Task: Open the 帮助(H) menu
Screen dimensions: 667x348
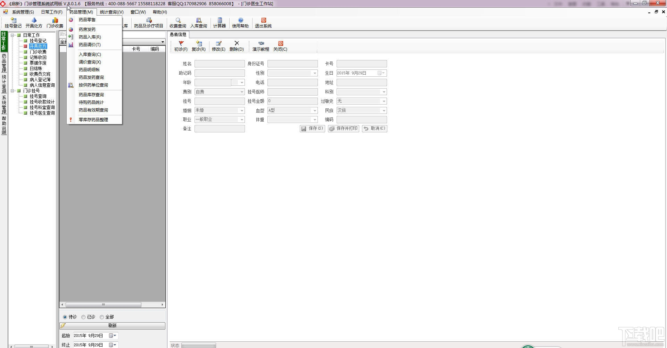Action: pos(160,12)
